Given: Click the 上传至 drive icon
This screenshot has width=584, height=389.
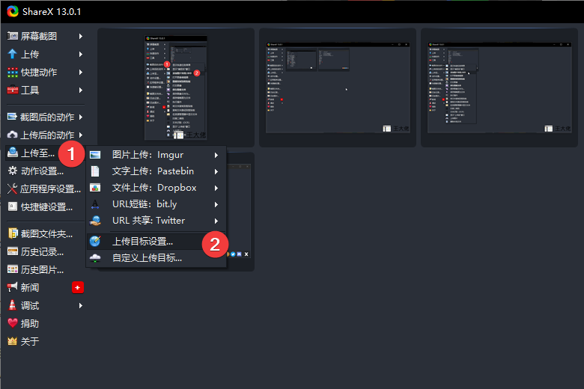Looking at the screenshot, I should click(12, 153).
